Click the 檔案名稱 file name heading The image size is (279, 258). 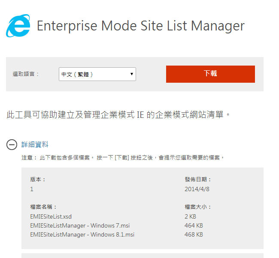click(43, 207)
